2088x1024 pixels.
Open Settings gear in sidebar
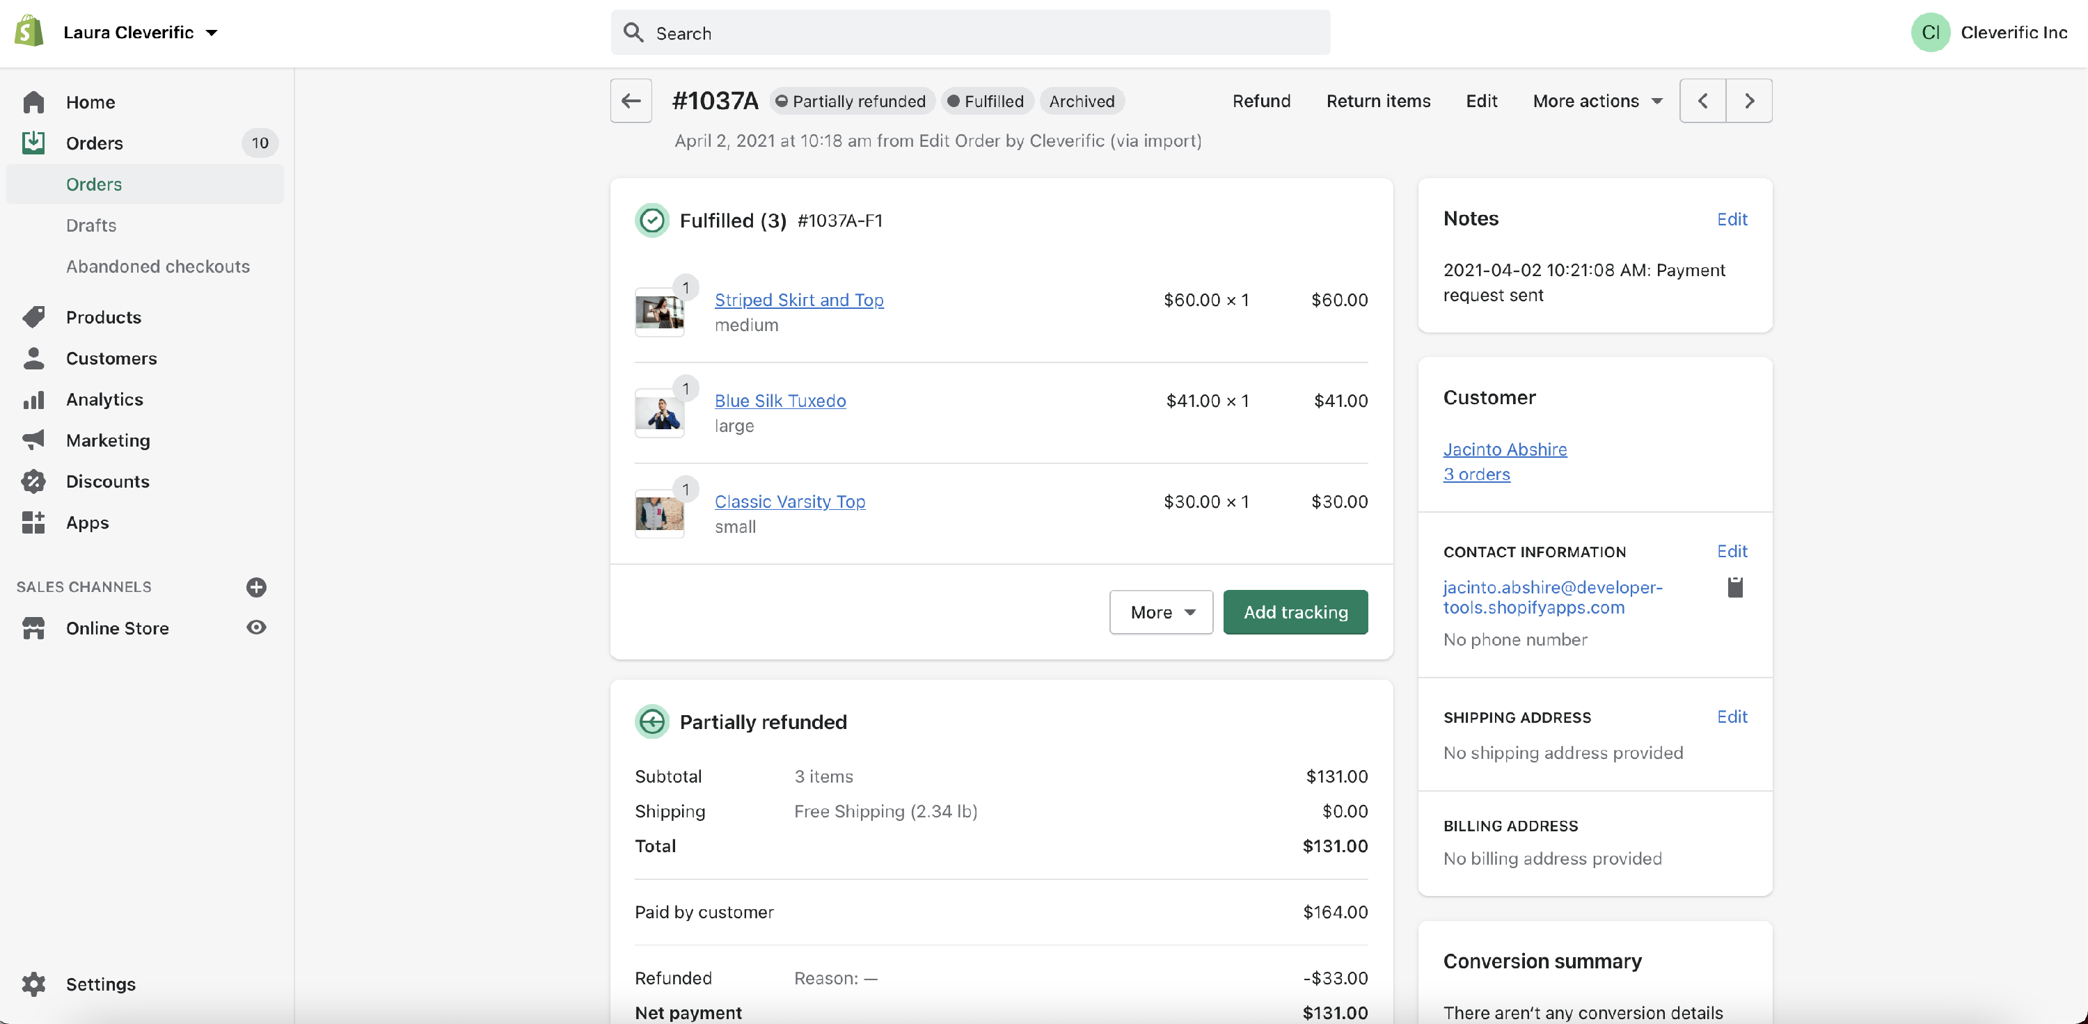coord(33,984)
